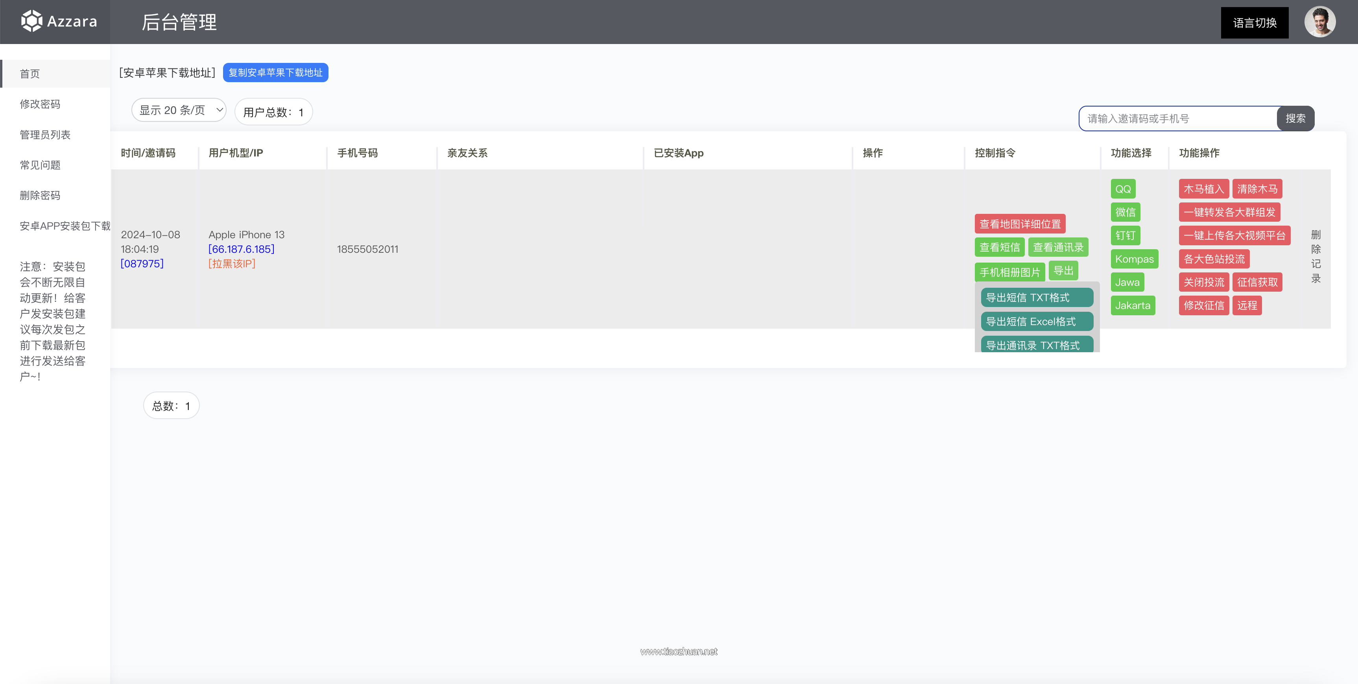Image resolution: width=1358 pixels, height=684 pixels.
Task: Click IP address link [66.187.6.185]
Action: point(241,249)
